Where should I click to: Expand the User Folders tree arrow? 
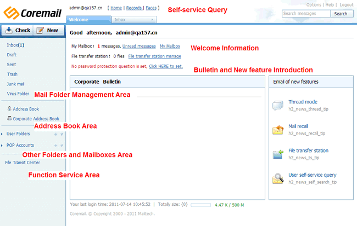point(3,134)
